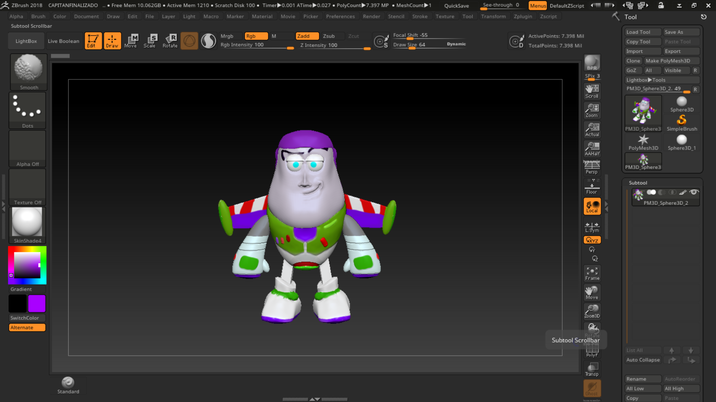The width and height of the screenshot is (716, 402).
Task: Open the Smooth brush thumbnail
Action: [28, 72]
